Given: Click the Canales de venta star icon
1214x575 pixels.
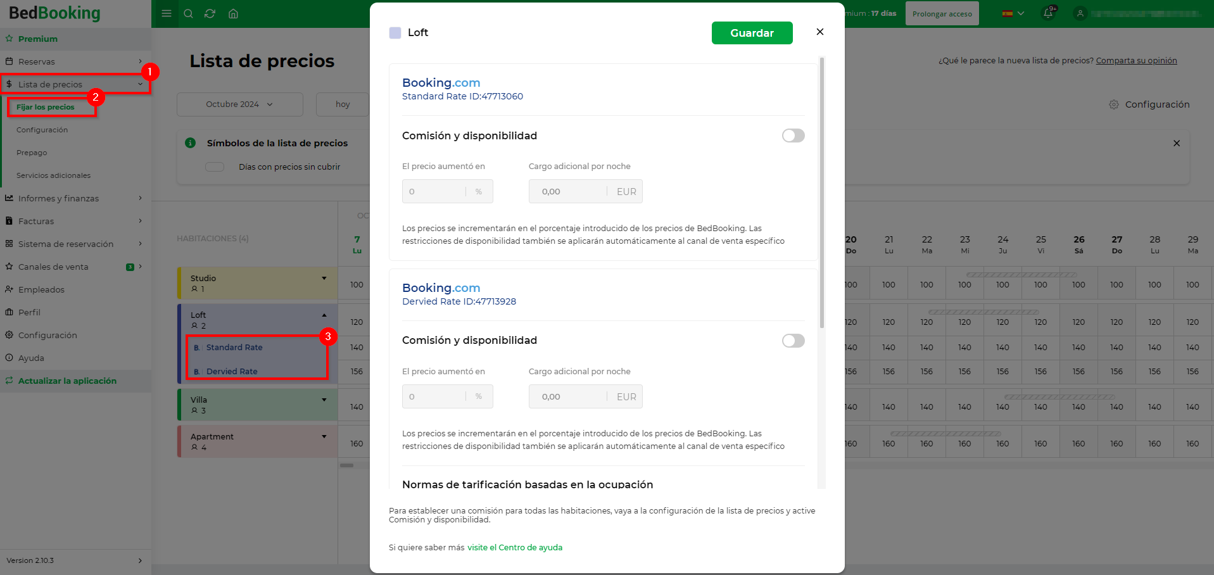Looking at the screenshot, I should pyautogui.click(x=9, y=267).
